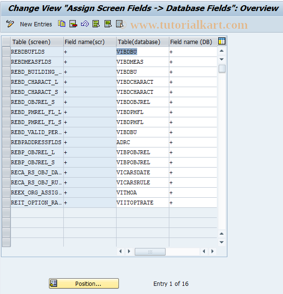Click Field name(scr) cell for REBDMEASFLDS row
Image resolution: width=283 pixels, height=294 pixels.
[x=90, y=62]
